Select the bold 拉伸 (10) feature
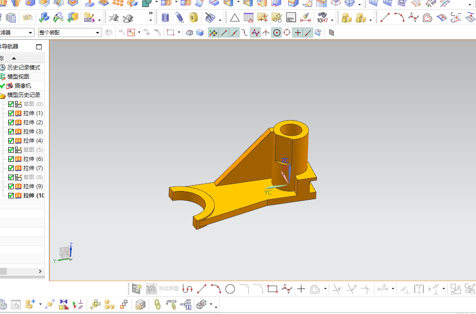The height and width of the screenshot is (314, 476). coord(33,195)
